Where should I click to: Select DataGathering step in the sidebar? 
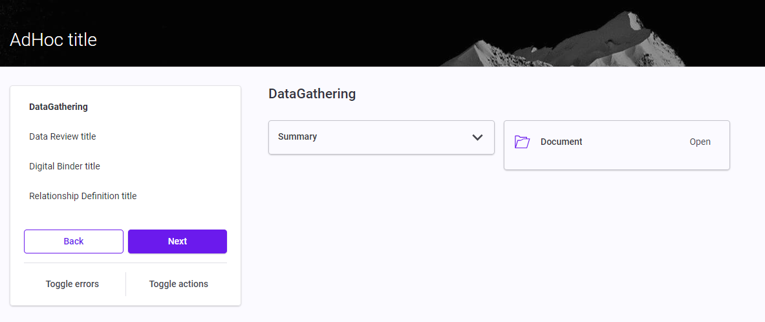click(x=58, y=107)
